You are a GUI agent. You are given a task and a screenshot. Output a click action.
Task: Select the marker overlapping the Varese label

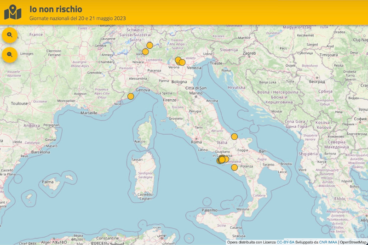point(145,51)
